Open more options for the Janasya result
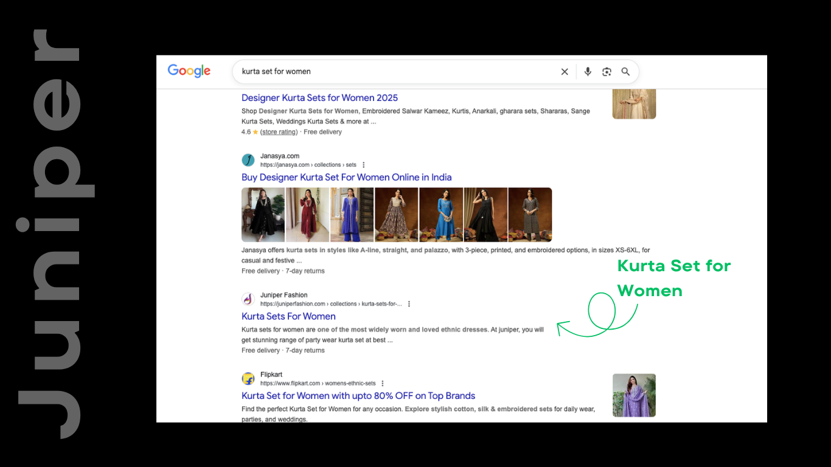 (364, 165)
